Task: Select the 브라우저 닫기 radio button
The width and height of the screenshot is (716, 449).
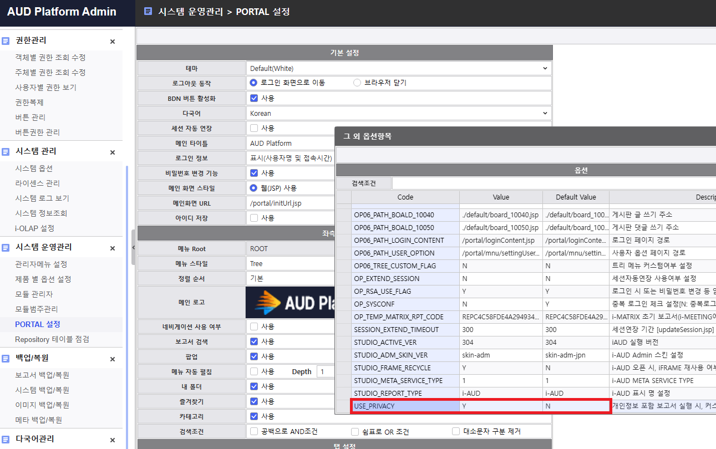Action: pyautogui.click(x=357, y=83)
